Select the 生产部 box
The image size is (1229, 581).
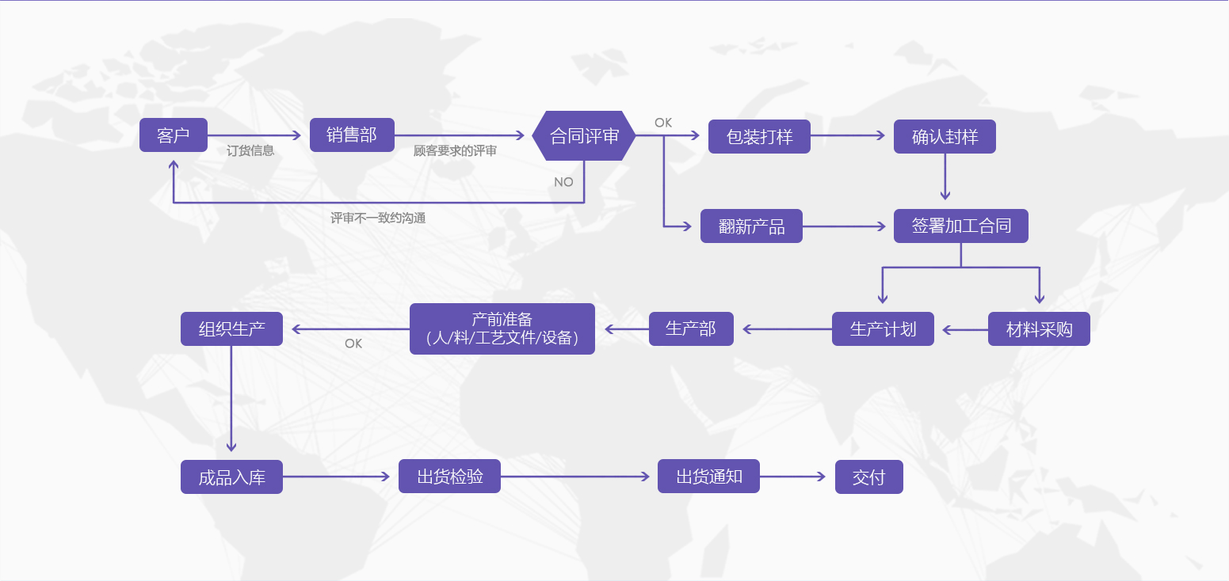pos(691,329)
